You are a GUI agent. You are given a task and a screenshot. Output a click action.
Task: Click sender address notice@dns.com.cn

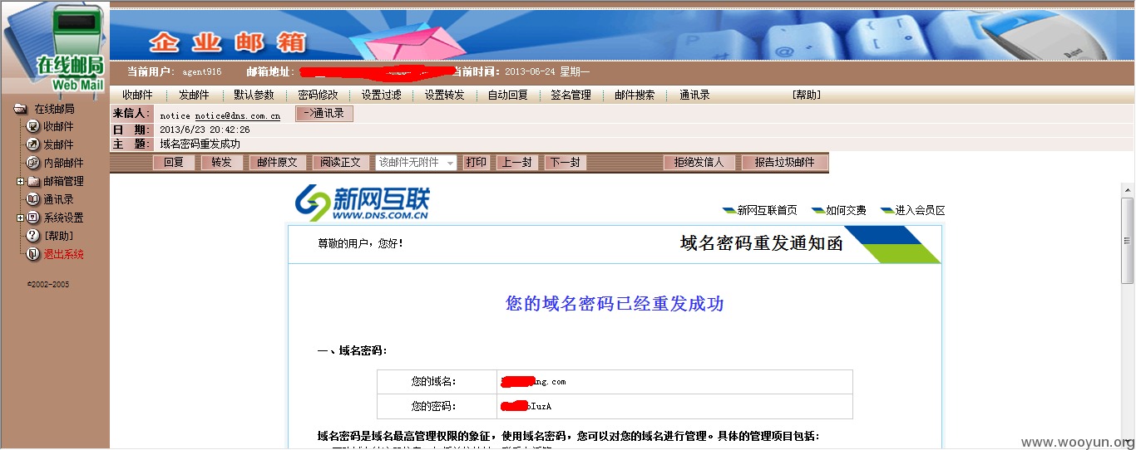click(238, 116)
